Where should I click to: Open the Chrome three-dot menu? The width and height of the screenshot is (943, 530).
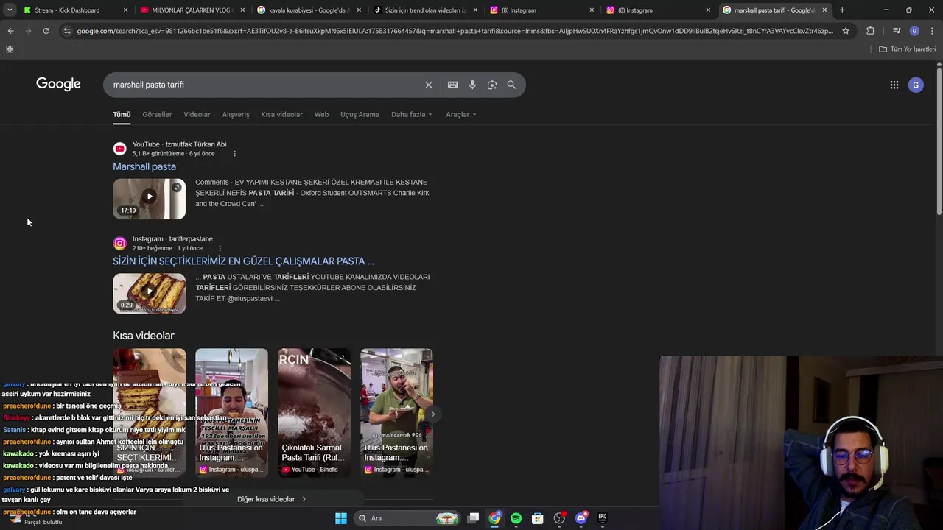point(932,31)
